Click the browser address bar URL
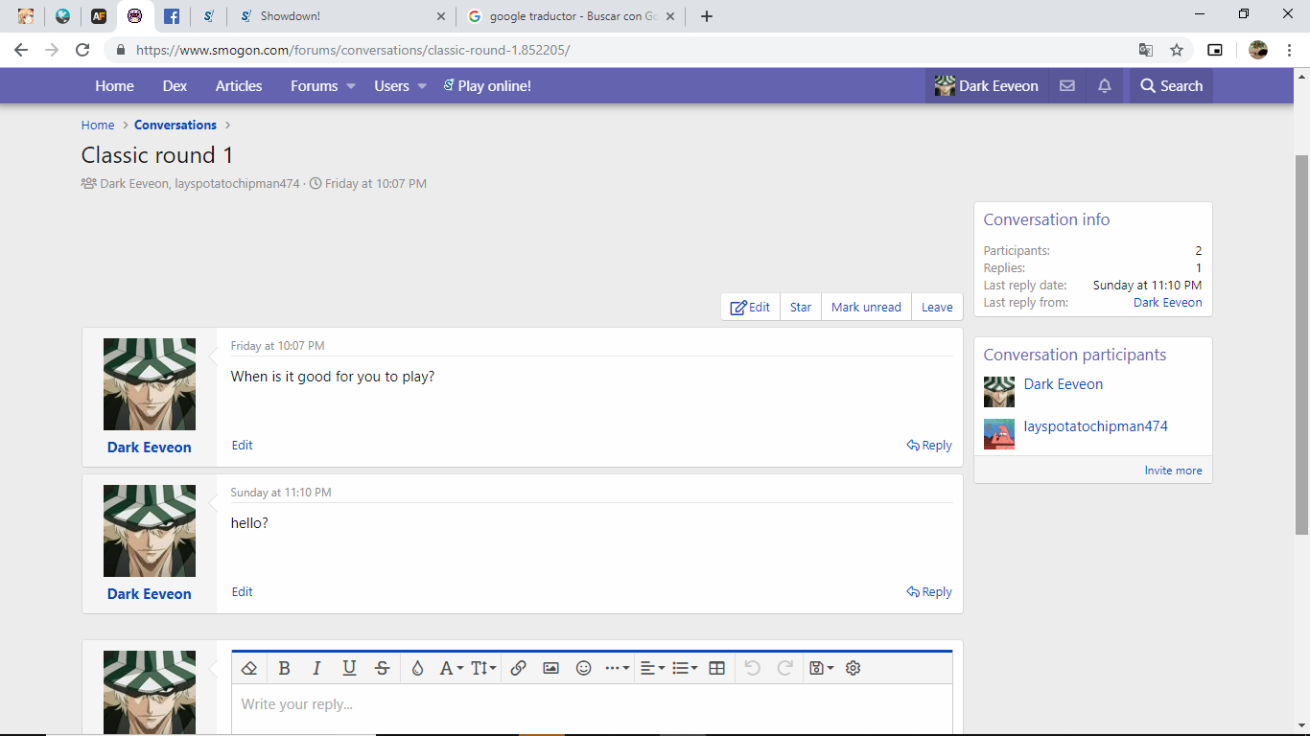This screenshot has height=736, width=1310. (353, 50)
